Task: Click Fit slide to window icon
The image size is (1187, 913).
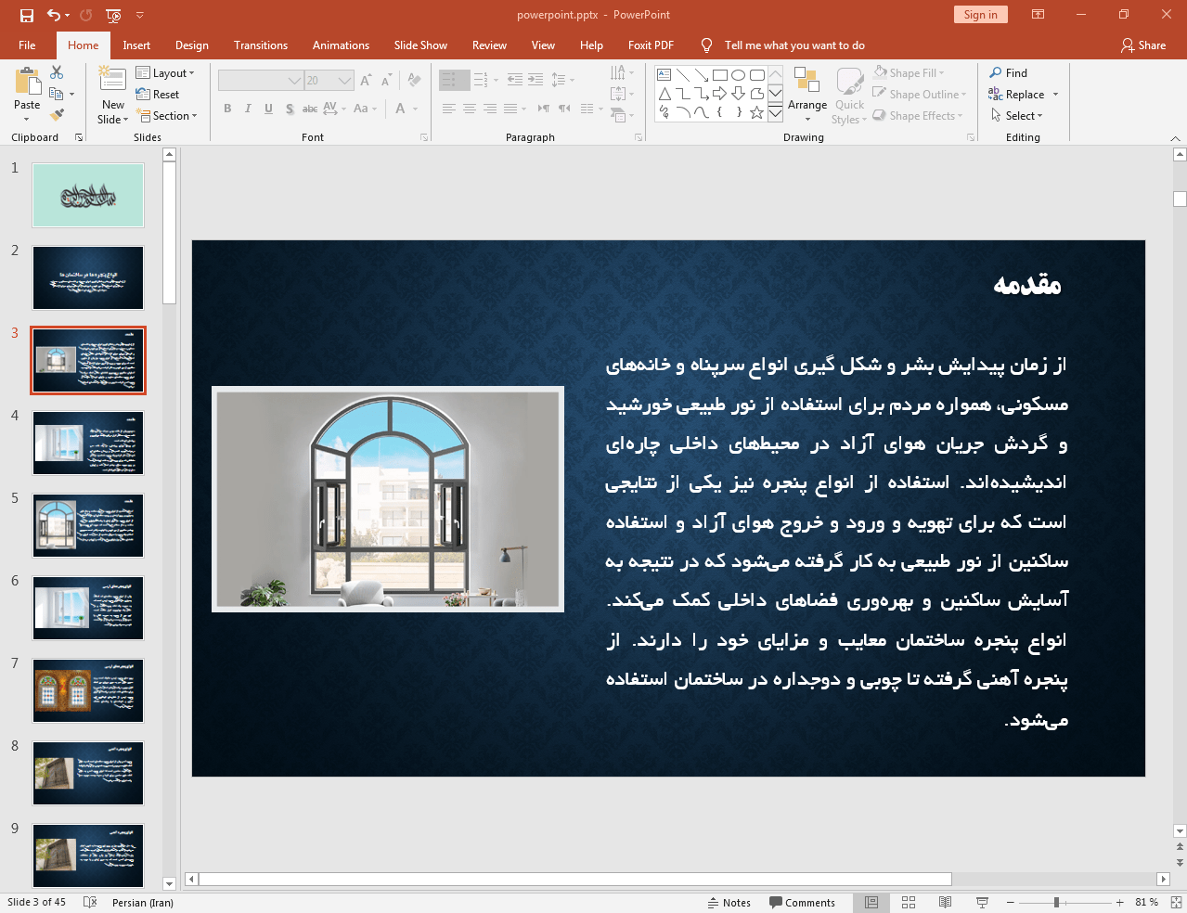Action: (x=1176, y=902)
